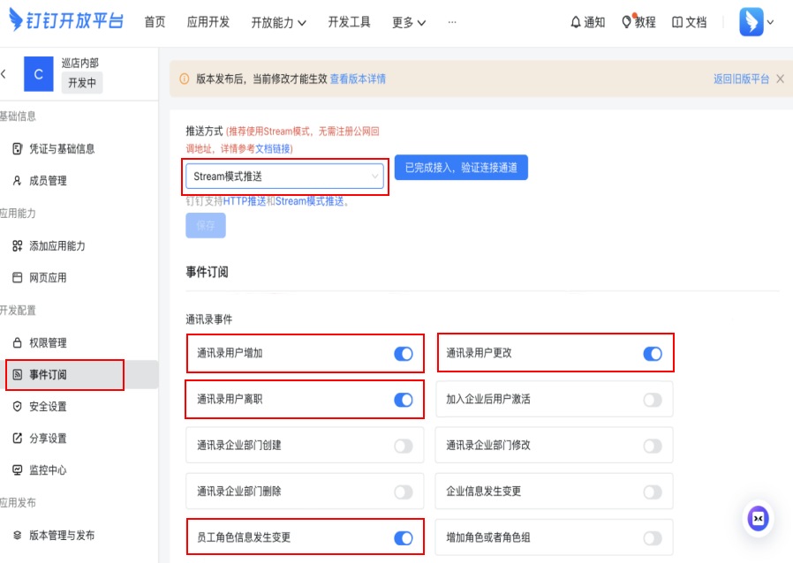Close the version notice banner

(x=779, y=79)
